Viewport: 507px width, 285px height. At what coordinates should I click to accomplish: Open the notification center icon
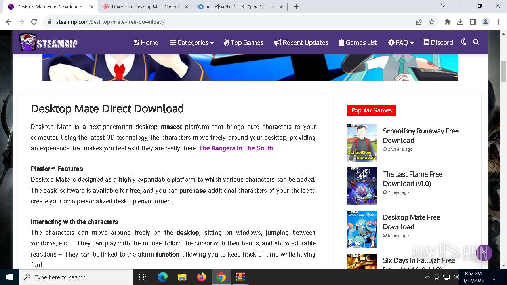[494, 277]
